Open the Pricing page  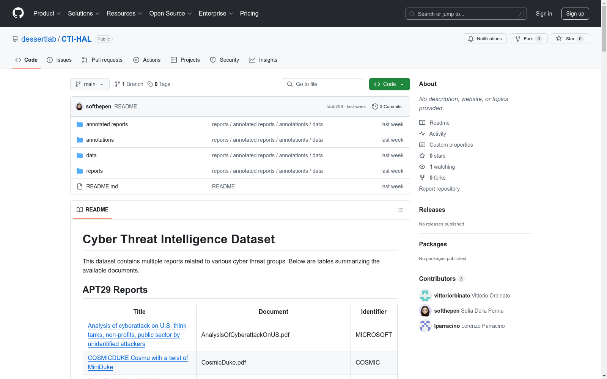pyautogui.click(x=249, y=13)
